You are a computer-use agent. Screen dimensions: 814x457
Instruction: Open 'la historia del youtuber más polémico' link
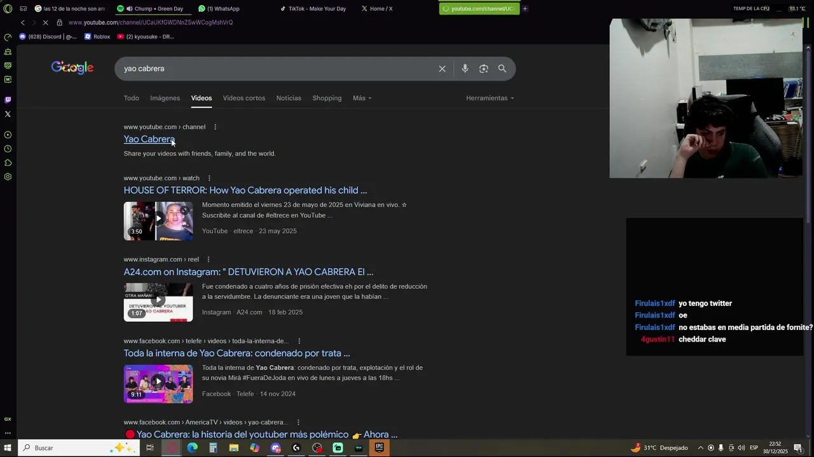(x=261, y=435)
